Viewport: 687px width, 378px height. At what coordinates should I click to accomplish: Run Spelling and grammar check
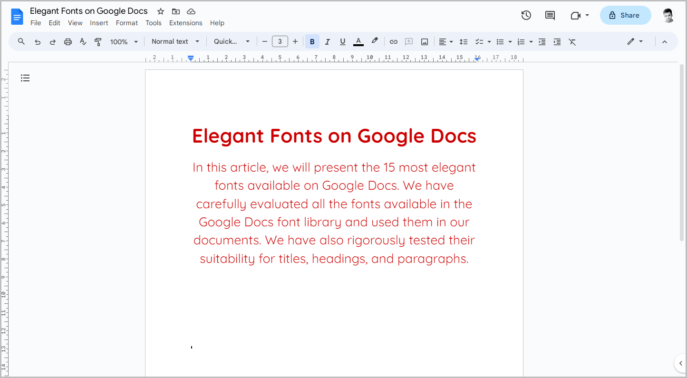click(83, 41)
